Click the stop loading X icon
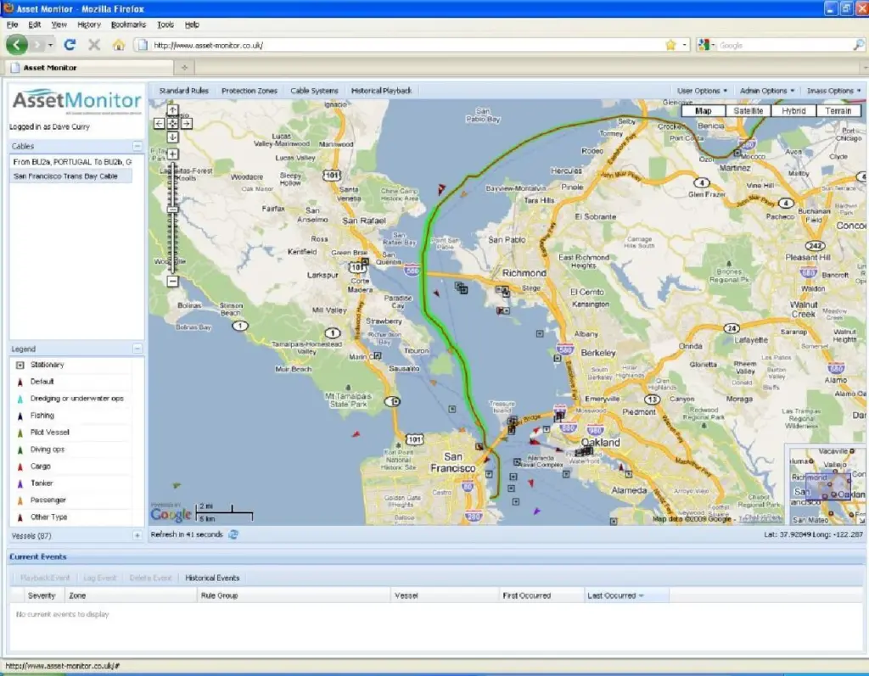 [x=94, y=45]
